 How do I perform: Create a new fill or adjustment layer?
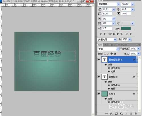[121, 113]
